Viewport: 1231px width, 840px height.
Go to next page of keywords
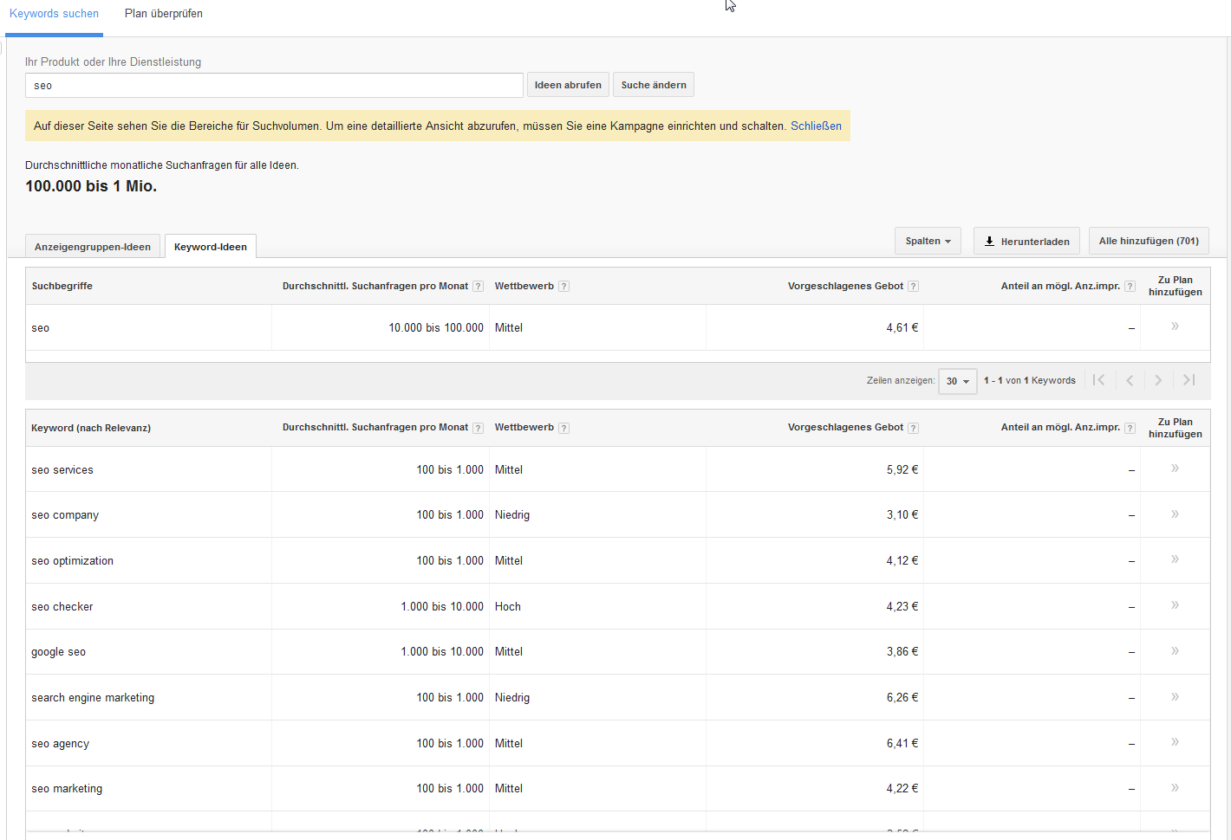[x=1158, y=379]
